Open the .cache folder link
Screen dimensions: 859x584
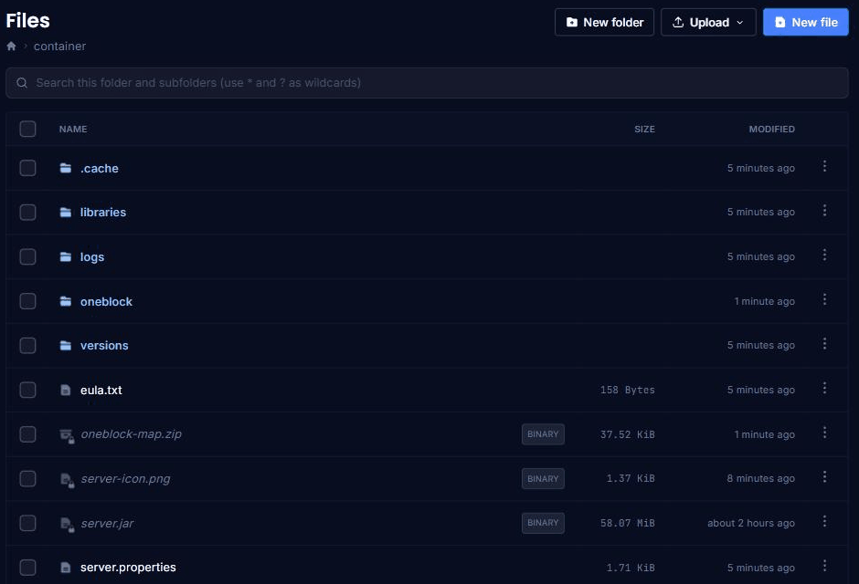100,169
